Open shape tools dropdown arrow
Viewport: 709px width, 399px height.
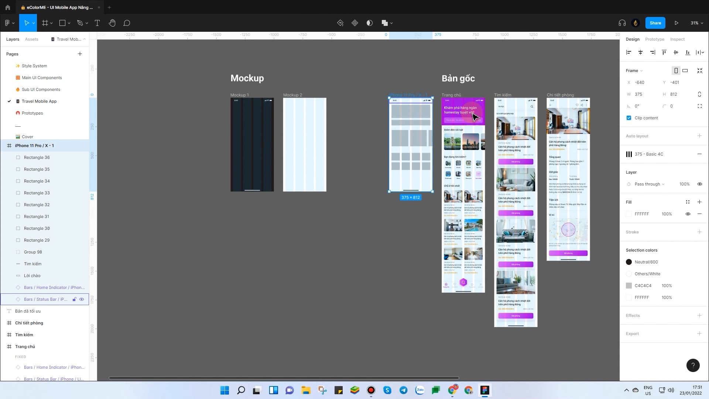click(69, 23)
